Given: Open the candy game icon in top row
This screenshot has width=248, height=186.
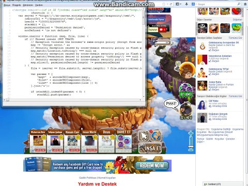Looking at the screenshot, I should pyautogui.click(x=237, y=11).
